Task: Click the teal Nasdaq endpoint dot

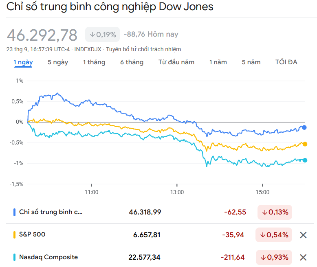Action: (305, 160)
